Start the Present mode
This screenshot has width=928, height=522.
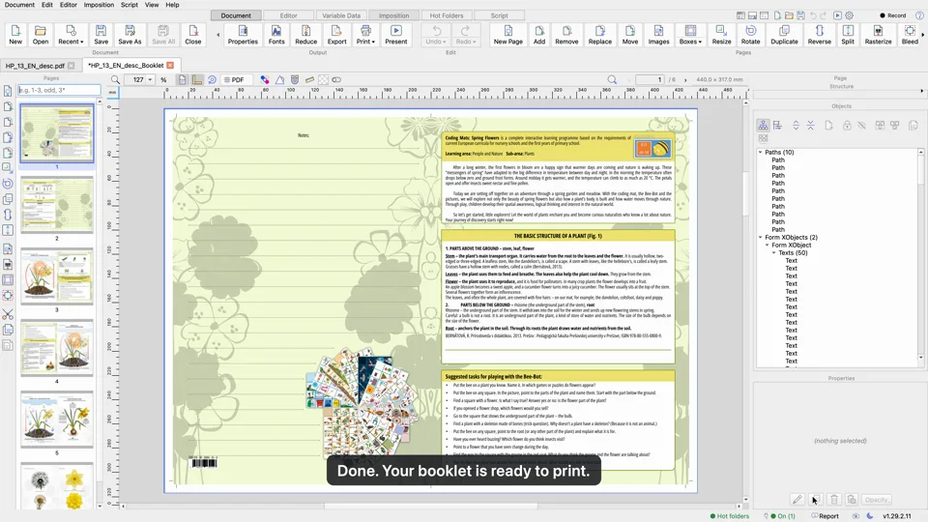(x=396, y=35)
